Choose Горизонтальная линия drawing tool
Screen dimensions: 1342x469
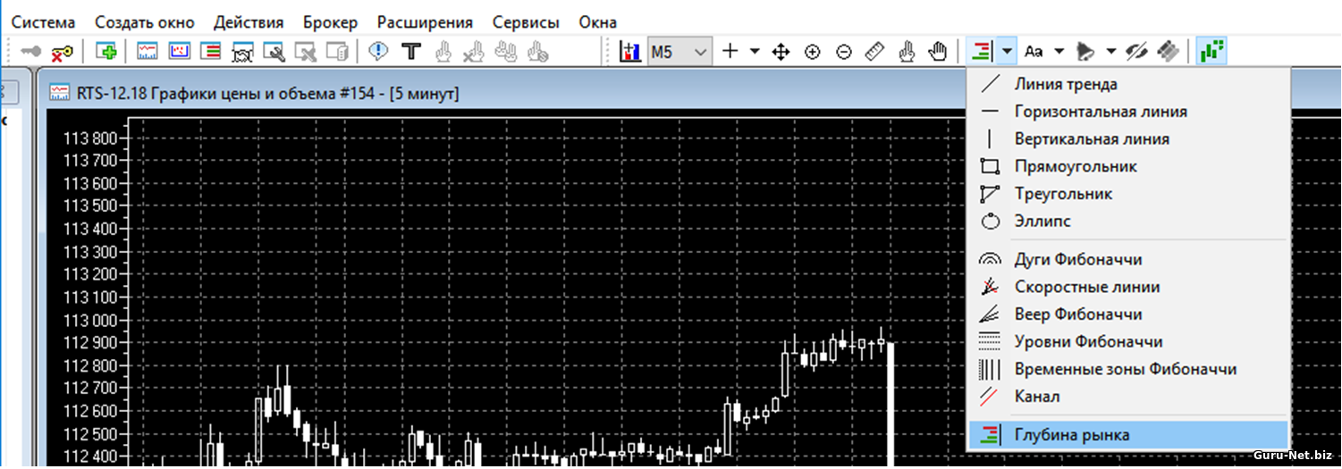pos(1127,112)
